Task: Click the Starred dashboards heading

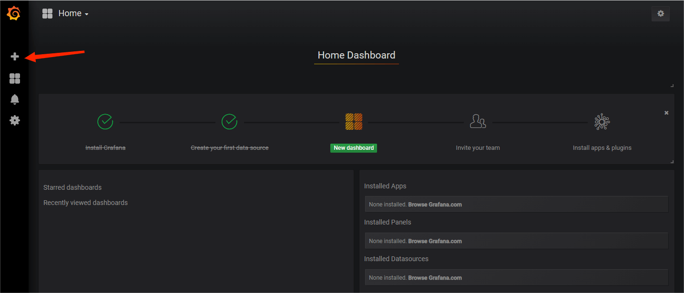Action: [72, 187]
